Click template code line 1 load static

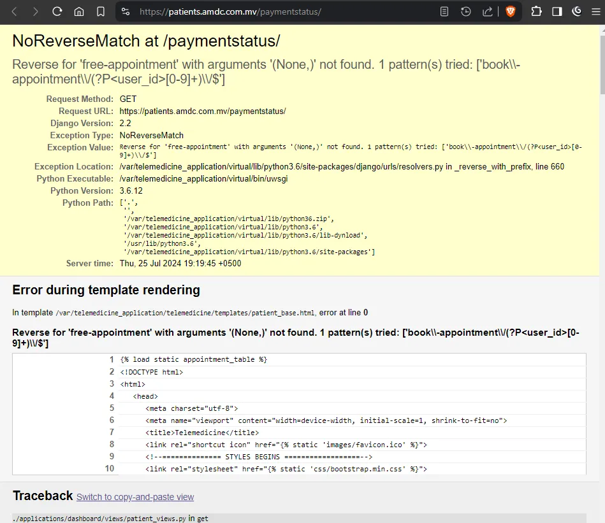(193, 359)
